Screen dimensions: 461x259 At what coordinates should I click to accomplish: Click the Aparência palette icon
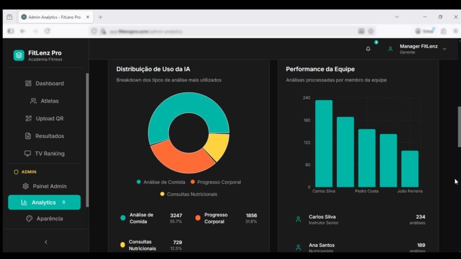click(x=29, y=219)
